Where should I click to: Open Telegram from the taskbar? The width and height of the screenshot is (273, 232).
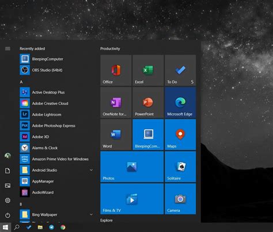tap(51, 227)
